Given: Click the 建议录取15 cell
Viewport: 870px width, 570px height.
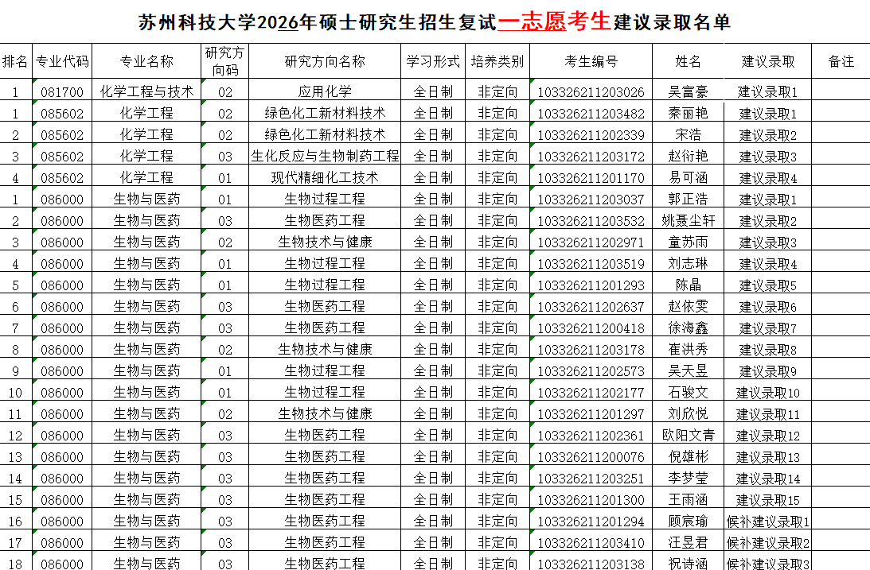Looking at the screenshot, I should [x=767, y=500].
